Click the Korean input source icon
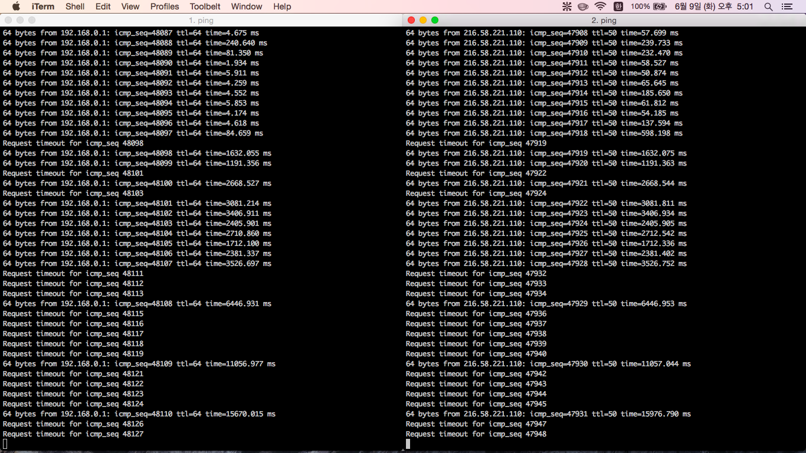The height and width of the screenshot is (453, 806). pos(618,6)
